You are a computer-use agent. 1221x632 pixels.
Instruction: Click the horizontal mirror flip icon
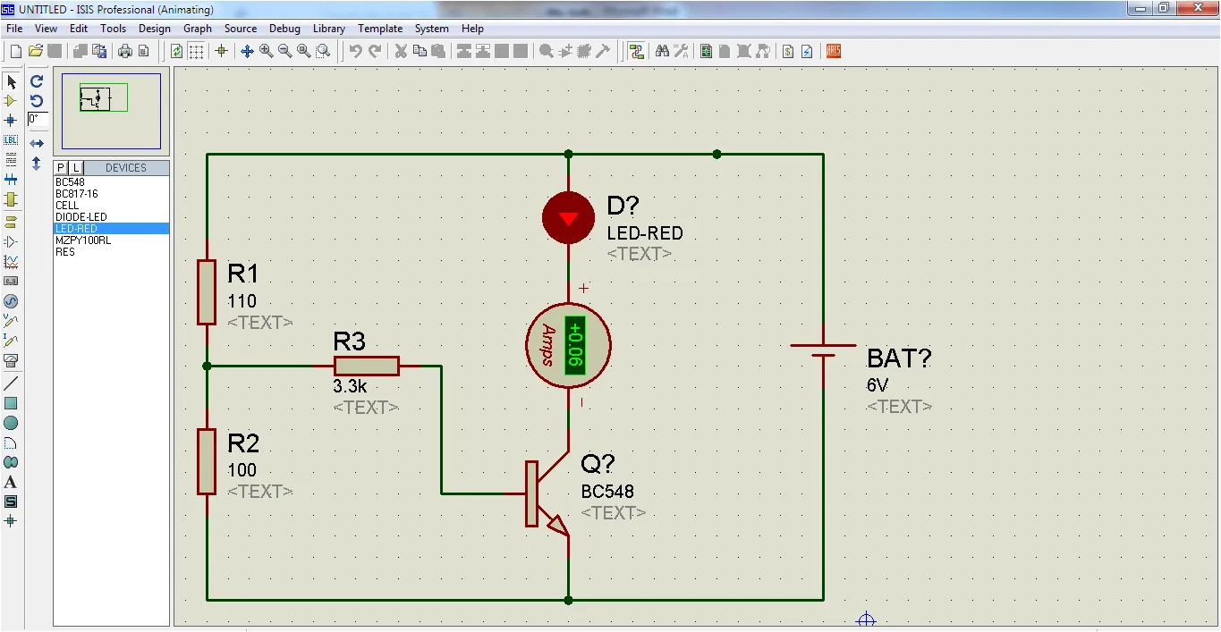point(37,143)
